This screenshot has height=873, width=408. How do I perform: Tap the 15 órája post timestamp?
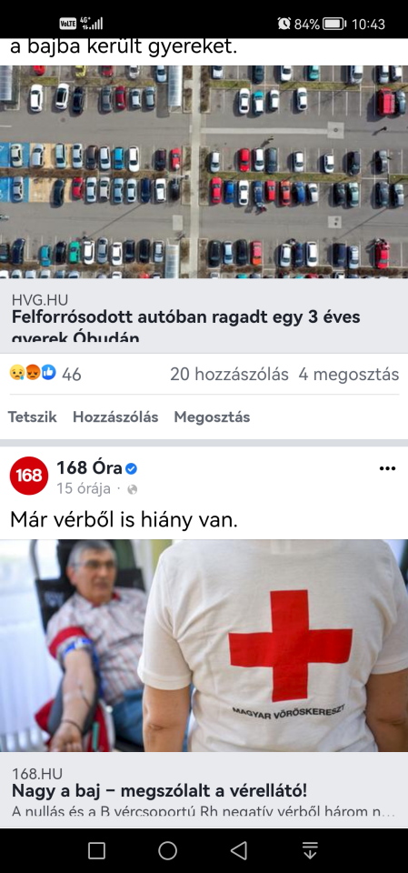pos(83,489)
